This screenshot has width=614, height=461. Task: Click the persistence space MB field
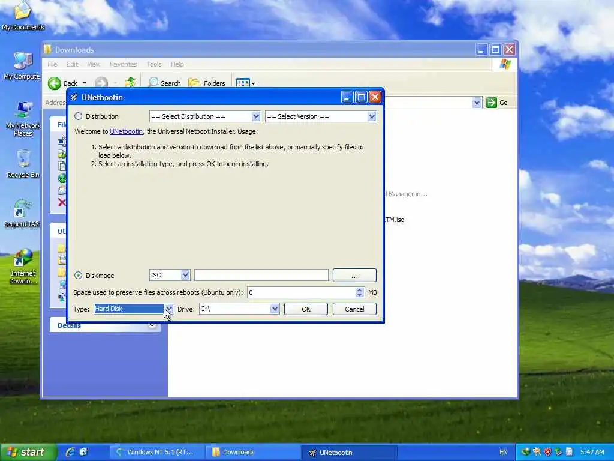coord(301,292)
